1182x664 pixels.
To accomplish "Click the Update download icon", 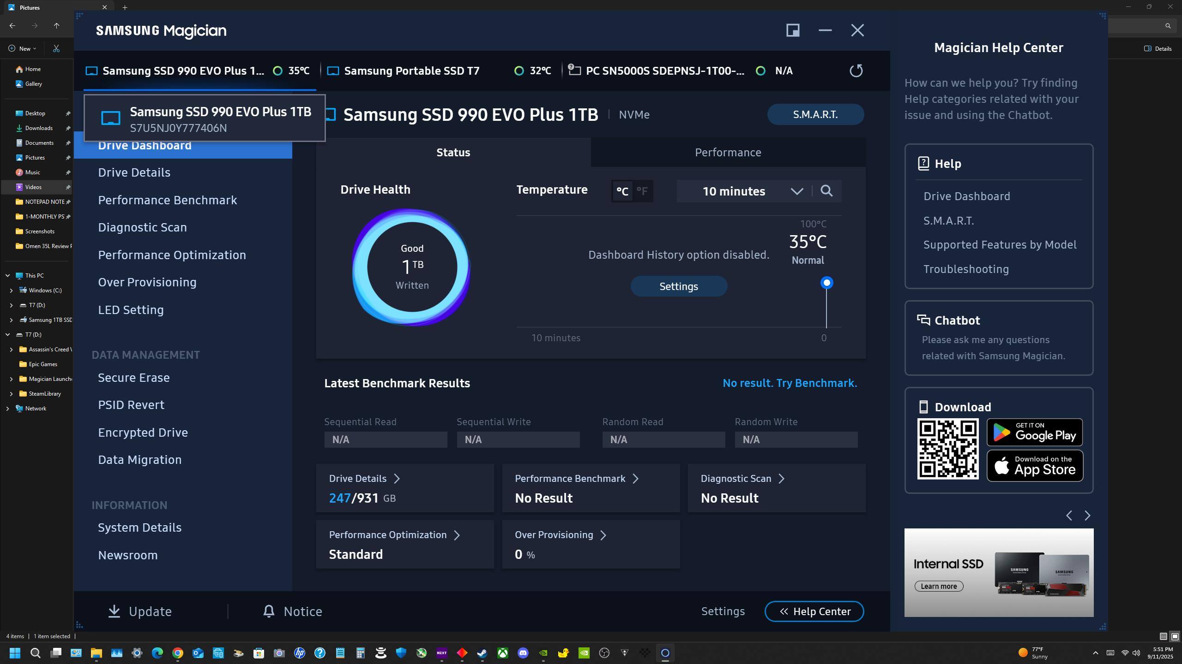I will pos(114,611).
